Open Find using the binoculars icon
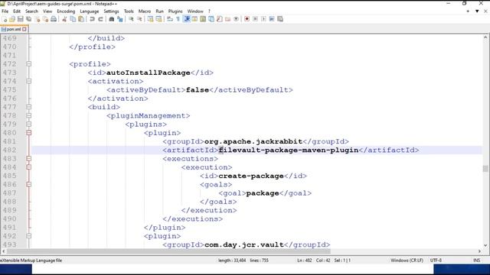 tap(112, 19)
